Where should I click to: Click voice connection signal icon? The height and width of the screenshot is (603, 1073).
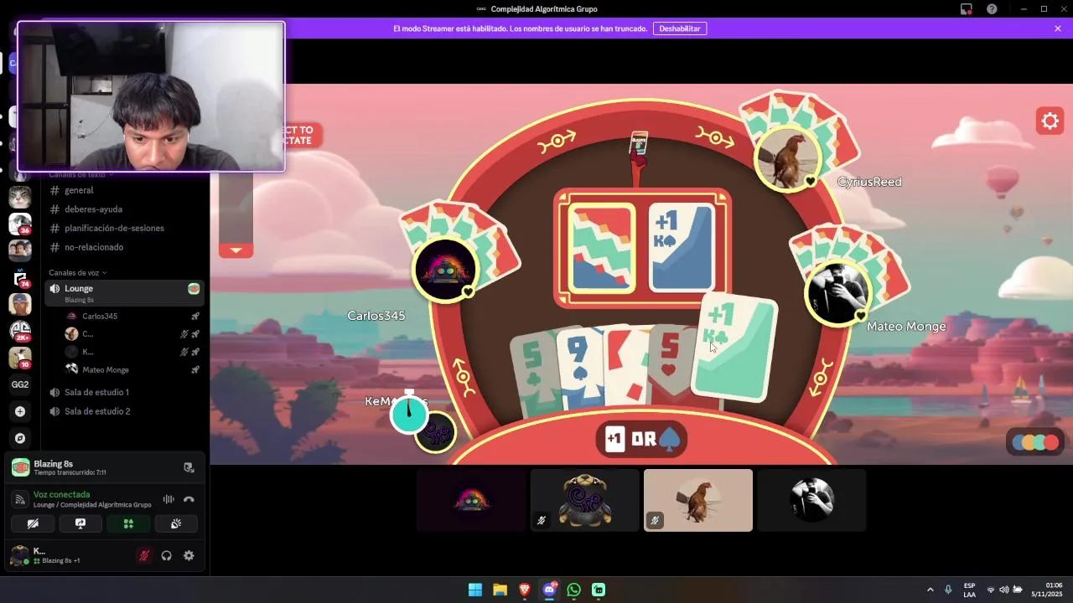(x=21, y=499)
